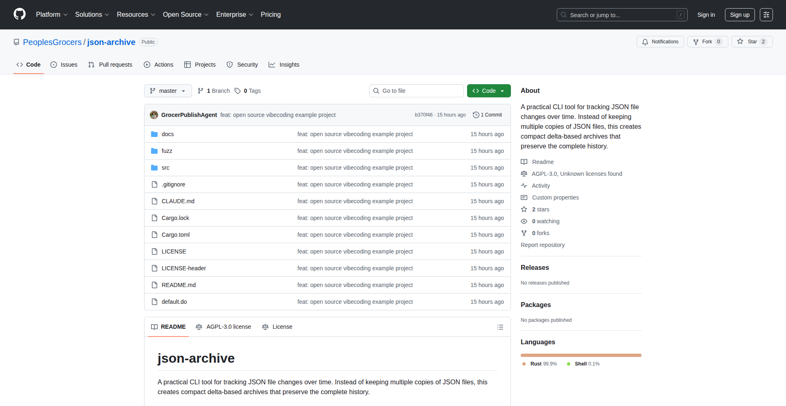Screen dimensions: 786x406
Task: Click the scale icon beside AGPL-3.0 license info
Action: pos(524,174)
